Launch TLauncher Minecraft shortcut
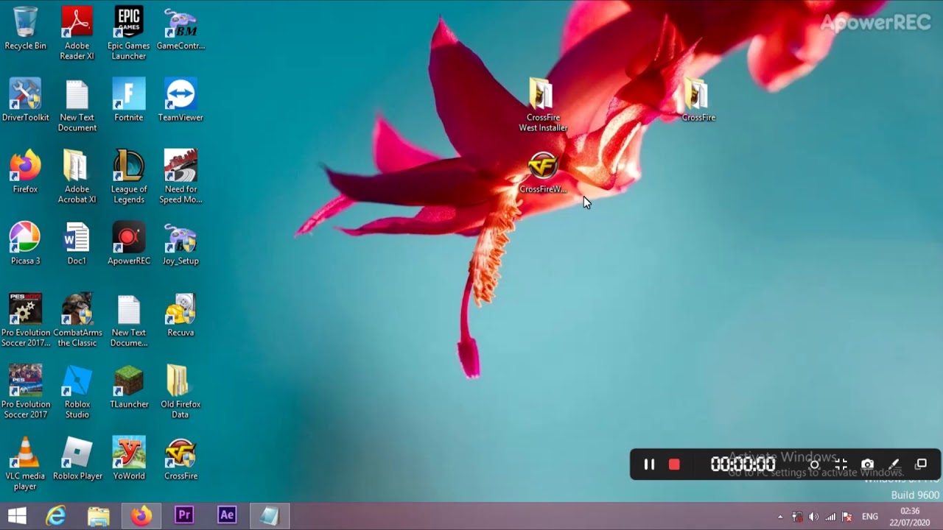The image size is (943, 530). (x=129, y=386)
